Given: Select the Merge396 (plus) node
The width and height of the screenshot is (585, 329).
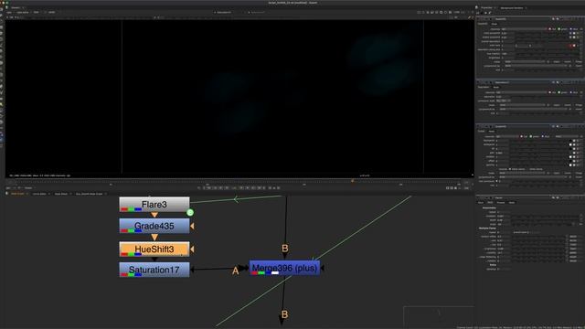Looking at the screenshot, I should tap(284, 268).
